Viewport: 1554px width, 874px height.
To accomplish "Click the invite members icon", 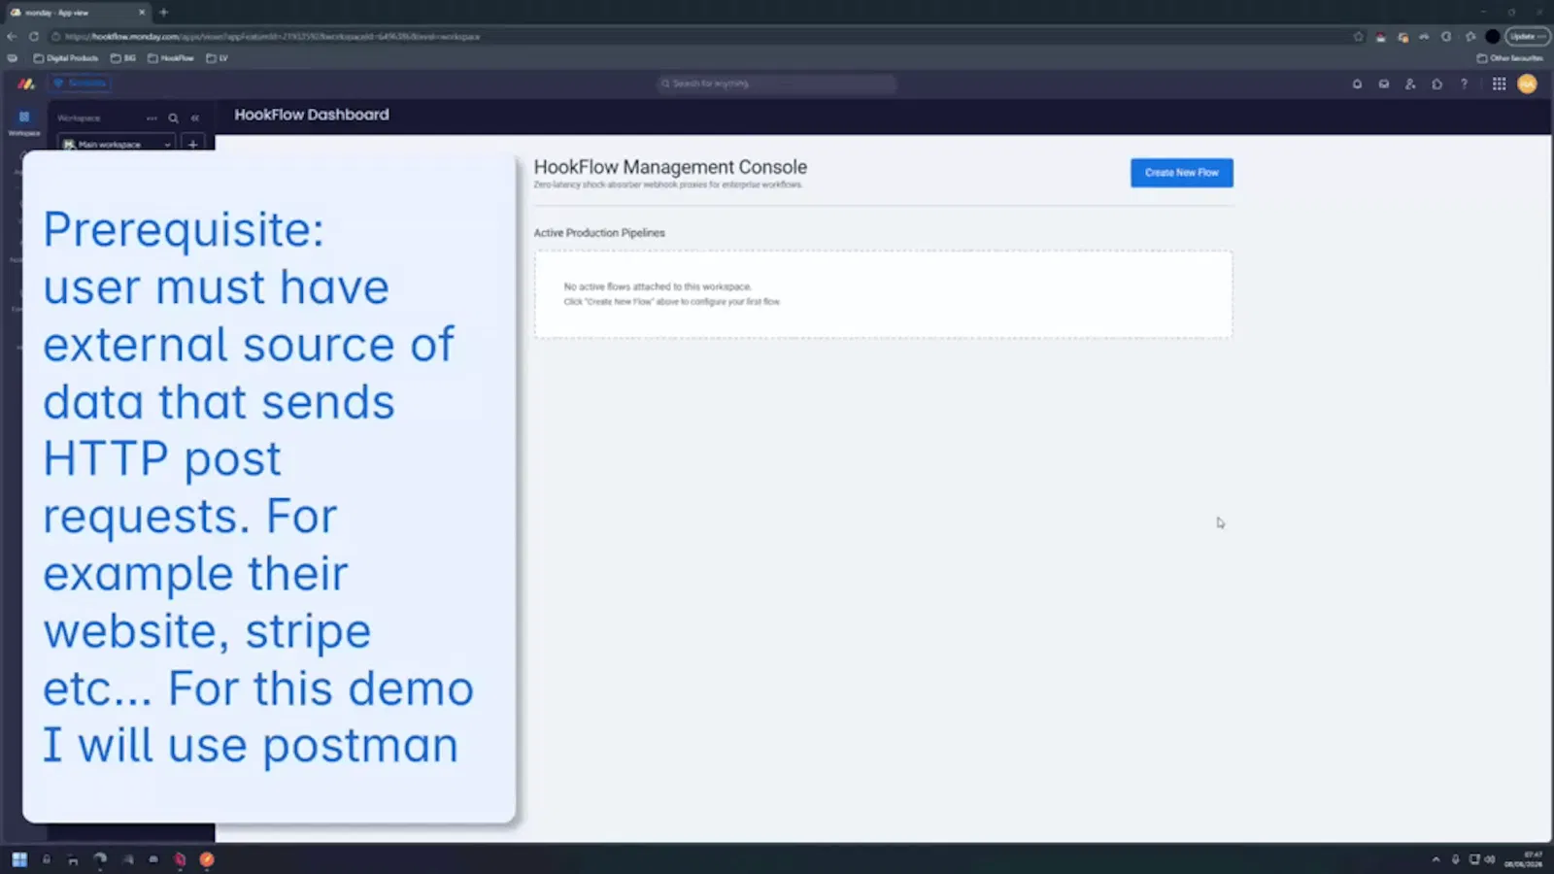I will (x=1410, y=84).
